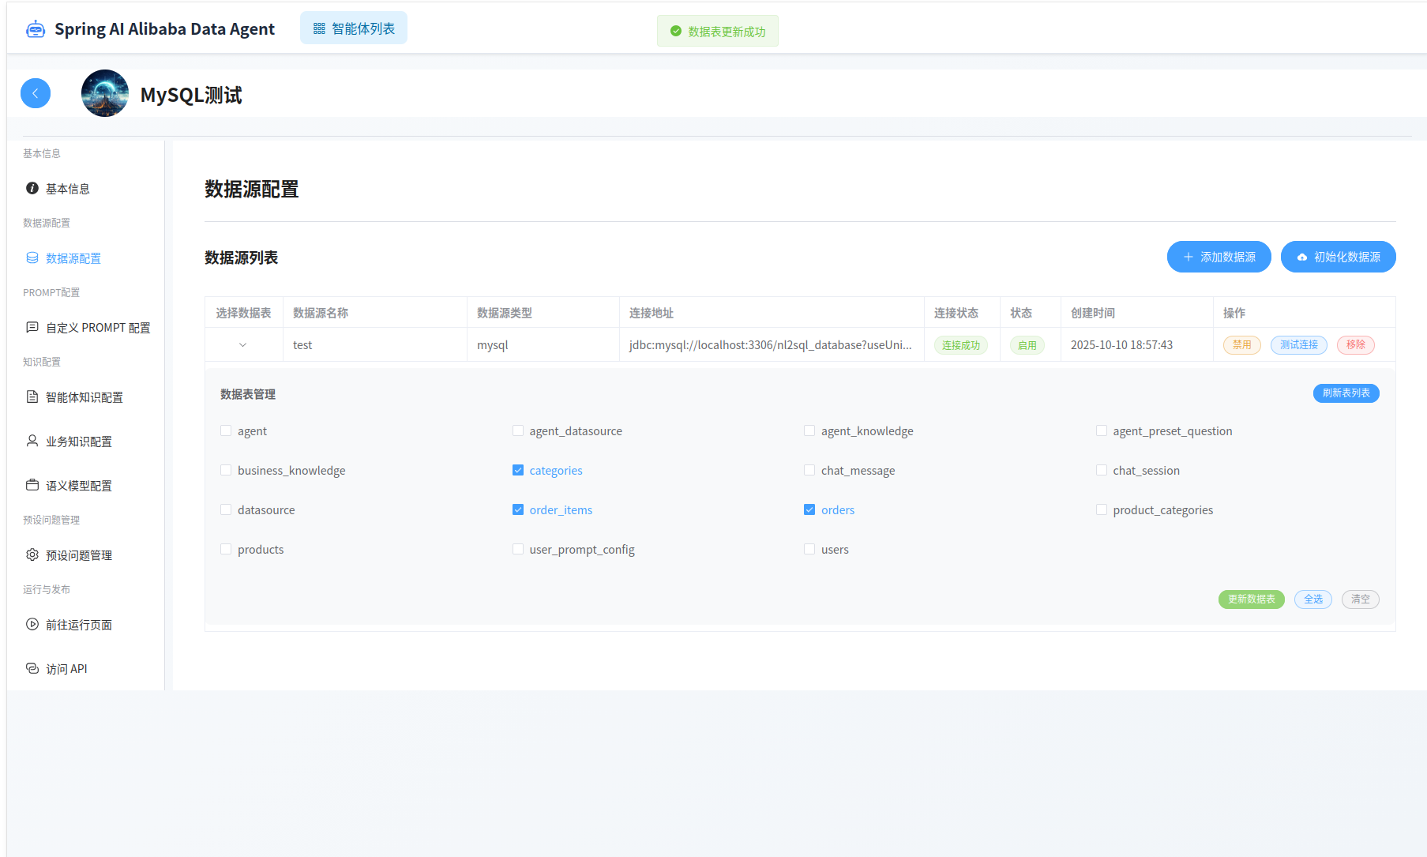
Task: Collapse the test datasource row chevron
Action: coord(243,345)
